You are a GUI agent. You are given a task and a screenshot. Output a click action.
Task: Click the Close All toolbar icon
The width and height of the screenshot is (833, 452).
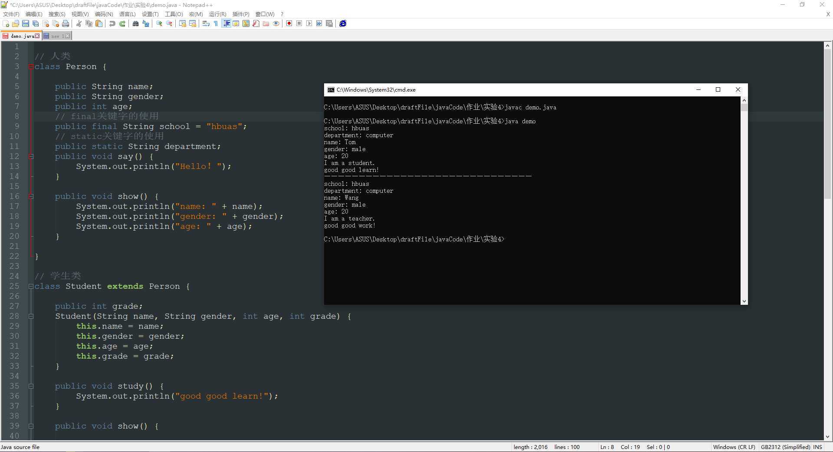pyautogui.click(x=56, y=23)
